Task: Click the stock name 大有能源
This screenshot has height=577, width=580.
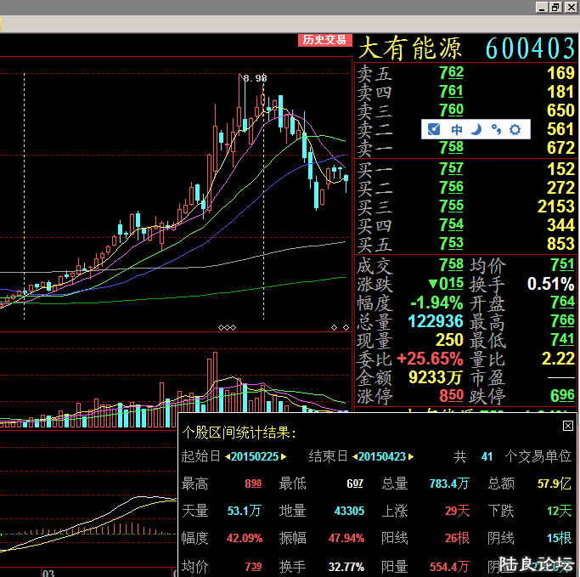Action: pyautogui.click(x=413, y=48)
